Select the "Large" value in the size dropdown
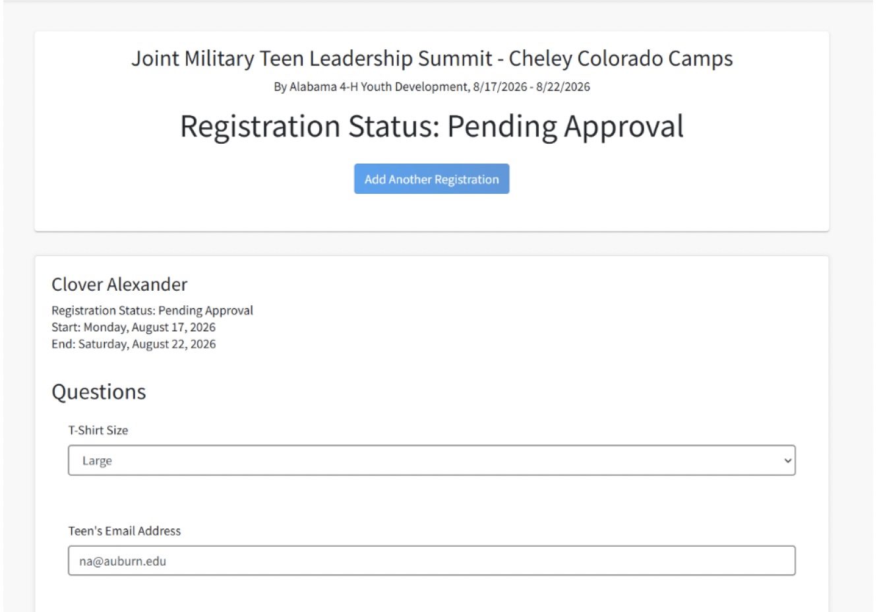Viewport: 877px width, 612px height. 97,461
